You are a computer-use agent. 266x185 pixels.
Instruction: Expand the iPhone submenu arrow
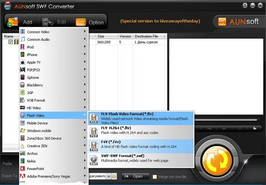[85, 54]
